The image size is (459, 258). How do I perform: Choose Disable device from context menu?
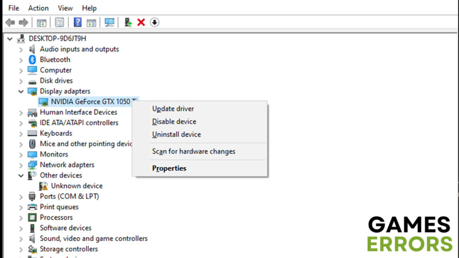[x=199, y=122]
